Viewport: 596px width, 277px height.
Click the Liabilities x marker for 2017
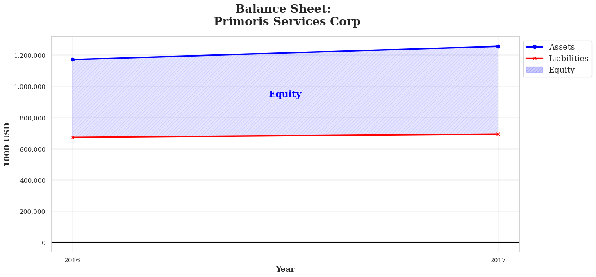pos(498,134)
